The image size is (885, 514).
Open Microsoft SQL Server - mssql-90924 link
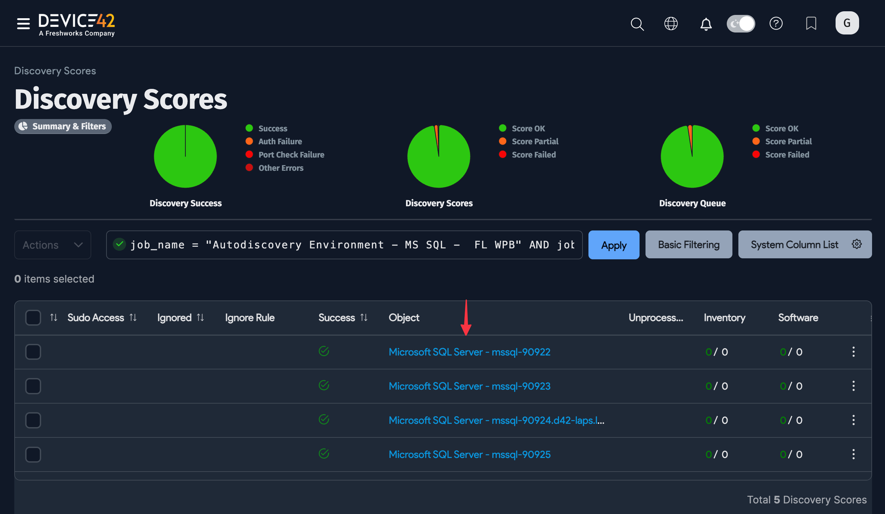point(496,420)
